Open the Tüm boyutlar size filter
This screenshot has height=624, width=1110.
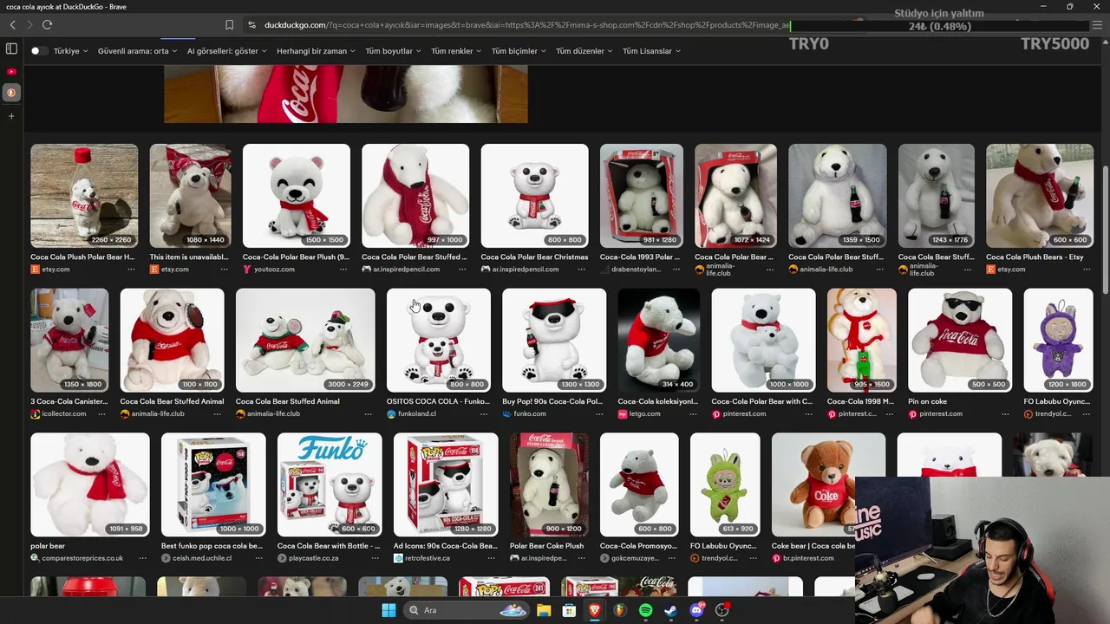click(394, 51)
